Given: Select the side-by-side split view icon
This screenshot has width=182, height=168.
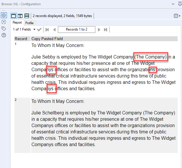Looking at the screenshot, I should [20, 16].
